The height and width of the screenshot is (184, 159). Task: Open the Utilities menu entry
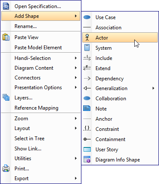click(x=41, y=159)
